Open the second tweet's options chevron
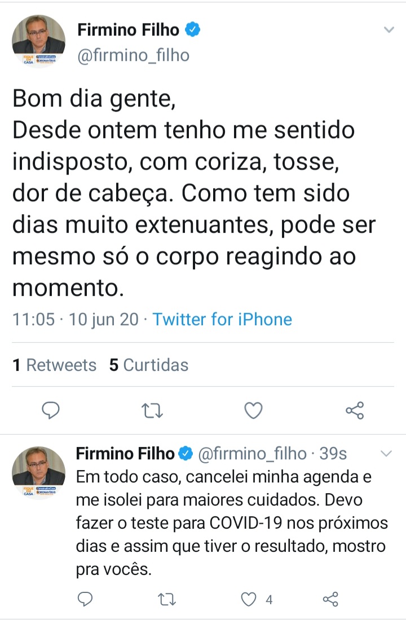The image size is (406, 620). pos(386,454)
